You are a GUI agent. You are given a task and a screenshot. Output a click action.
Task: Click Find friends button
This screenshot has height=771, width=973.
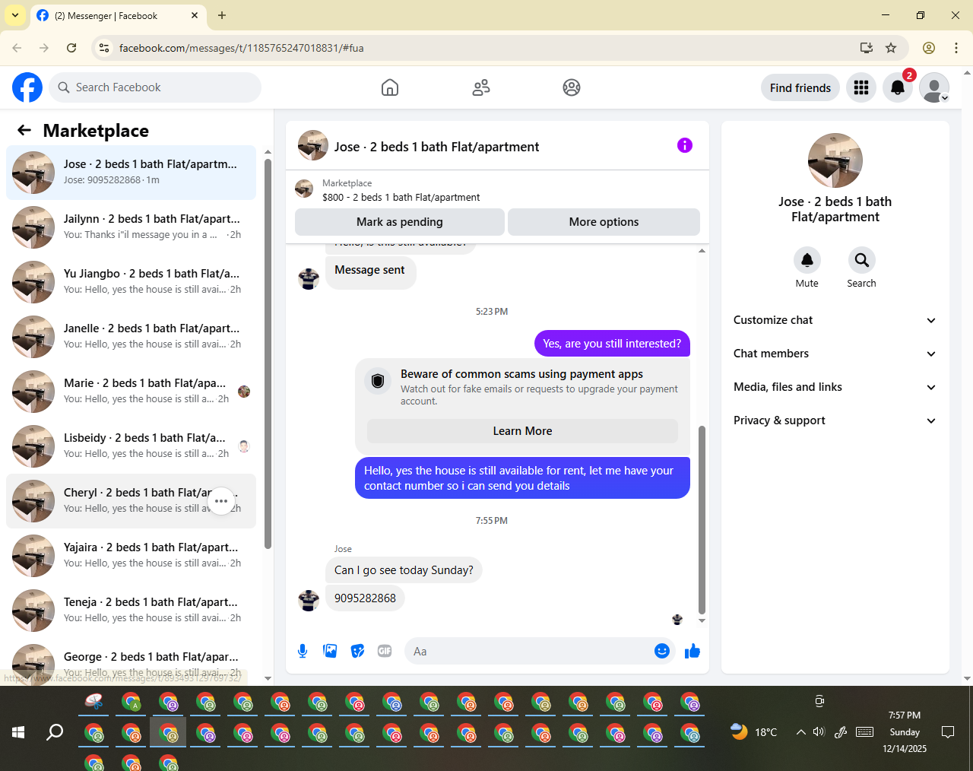pos(800,87)
